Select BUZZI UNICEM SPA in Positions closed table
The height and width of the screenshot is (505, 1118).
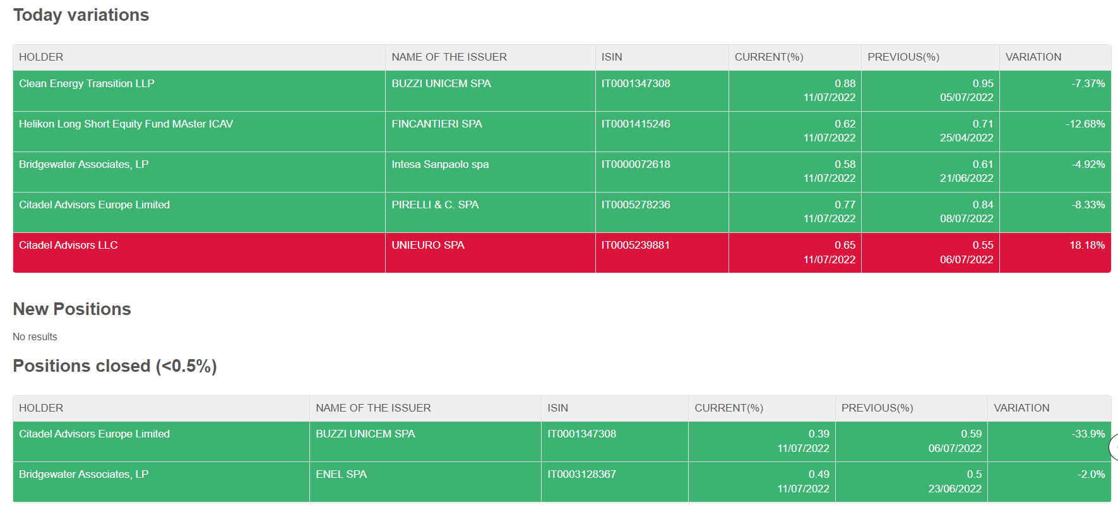click(366, 434)
